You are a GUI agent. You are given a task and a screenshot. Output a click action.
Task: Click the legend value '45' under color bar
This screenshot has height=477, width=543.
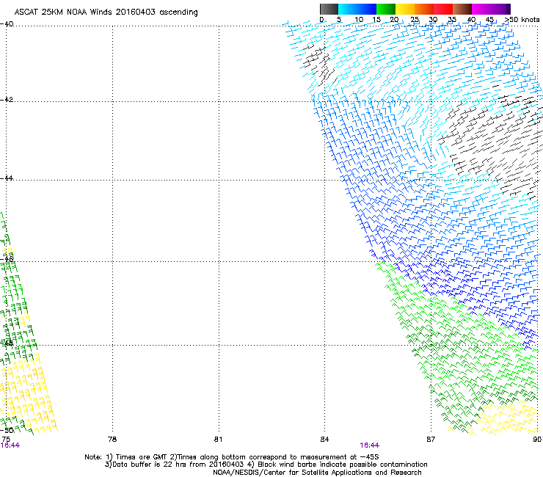point(489,20)
